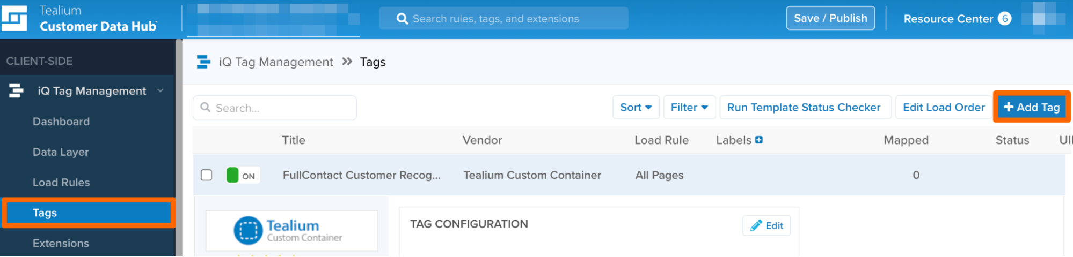The width and height of the screenshot is (1073, 257).
Task: Open Dashboard in the sidebar
Action: click(61, 122)
